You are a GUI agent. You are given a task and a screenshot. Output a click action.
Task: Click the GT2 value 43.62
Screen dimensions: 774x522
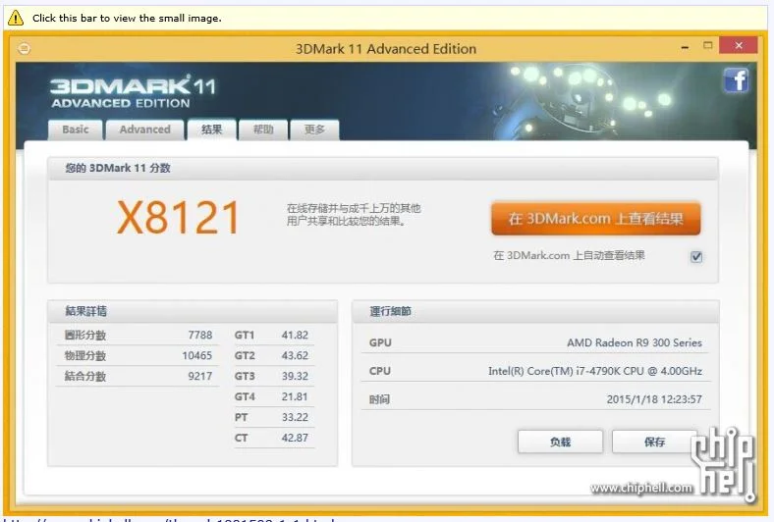coord(295,356)
